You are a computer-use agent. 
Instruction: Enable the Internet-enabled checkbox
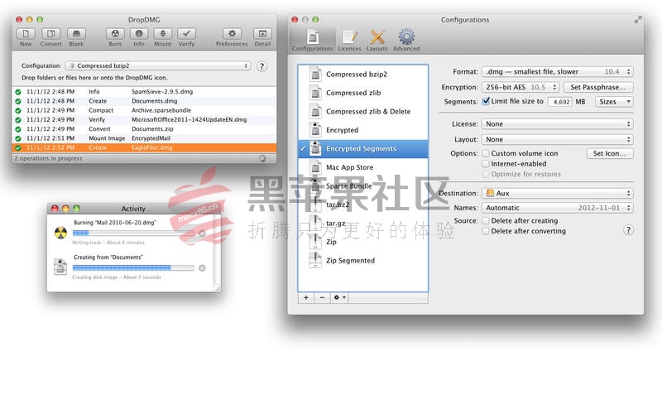tap(486, 164)
